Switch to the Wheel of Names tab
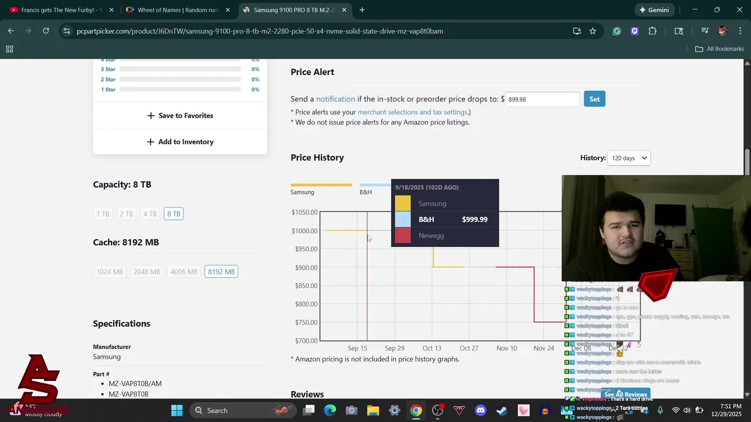The image size is (751, 422). coord(178,10)
